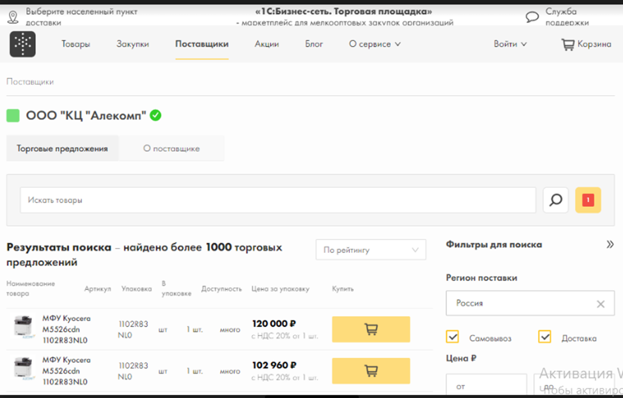Click the green supplier logo square
The image size is (623, 398).
(x=13, y=116)
